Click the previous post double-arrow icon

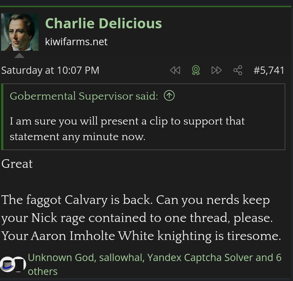click(175, 70)
